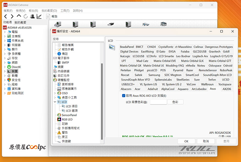Expand the 網路 node
241x162 pixels.
(x=5, y=63)
